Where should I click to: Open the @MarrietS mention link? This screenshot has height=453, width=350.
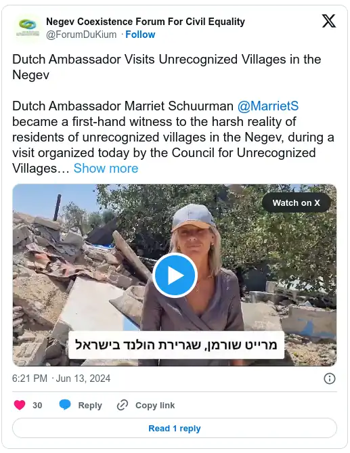point(268,106)
